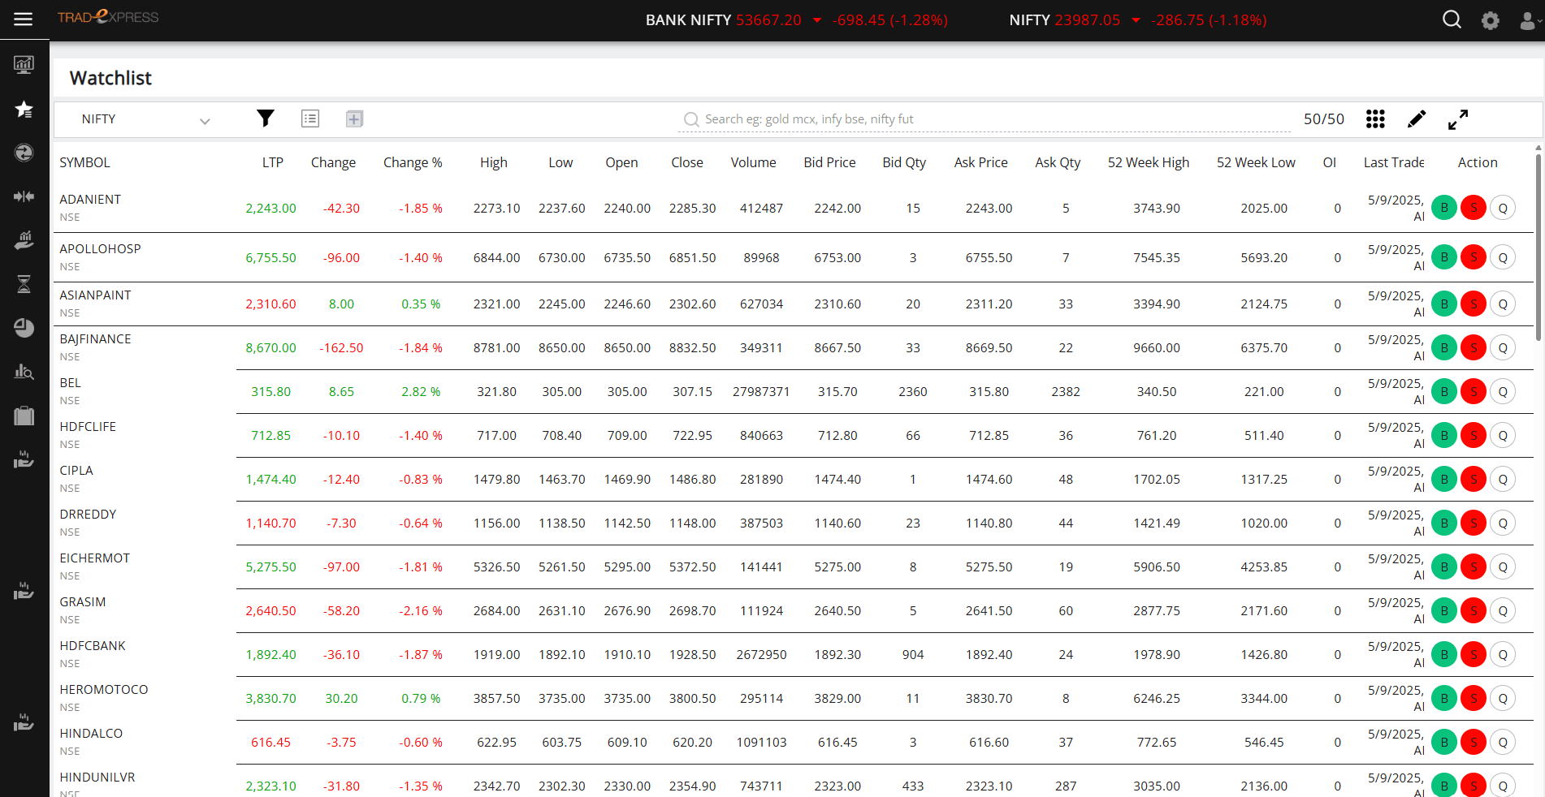Open the star favorites icon in the sidebar

click(x=24, y=110)
